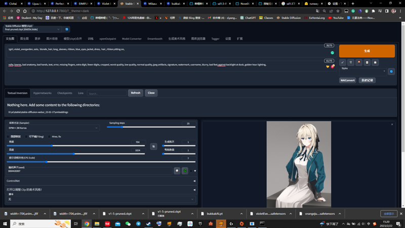Click the generated Violet Evergarden image
This screenshot has width=405, height=228.
click(299, 164)
